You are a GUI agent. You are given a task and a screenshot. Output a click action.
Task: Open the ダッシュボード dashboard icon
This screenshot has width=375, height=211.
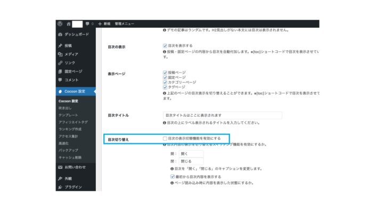pos(60,35)
